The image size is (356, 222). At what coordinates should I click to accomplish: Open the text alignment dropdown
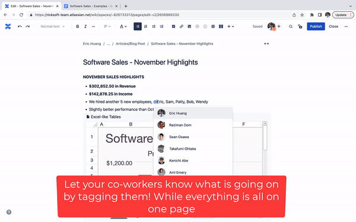coord(107,27)
